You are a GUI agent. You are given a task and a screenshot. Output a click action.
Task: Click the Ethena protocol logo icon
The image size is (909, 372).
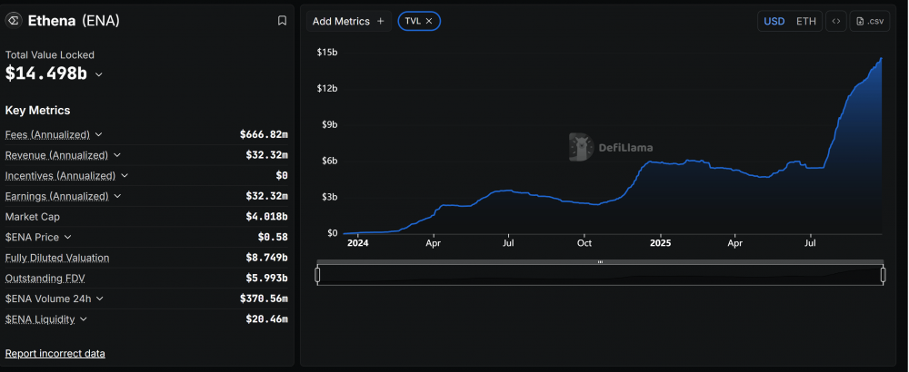click(x=14, y=20)
